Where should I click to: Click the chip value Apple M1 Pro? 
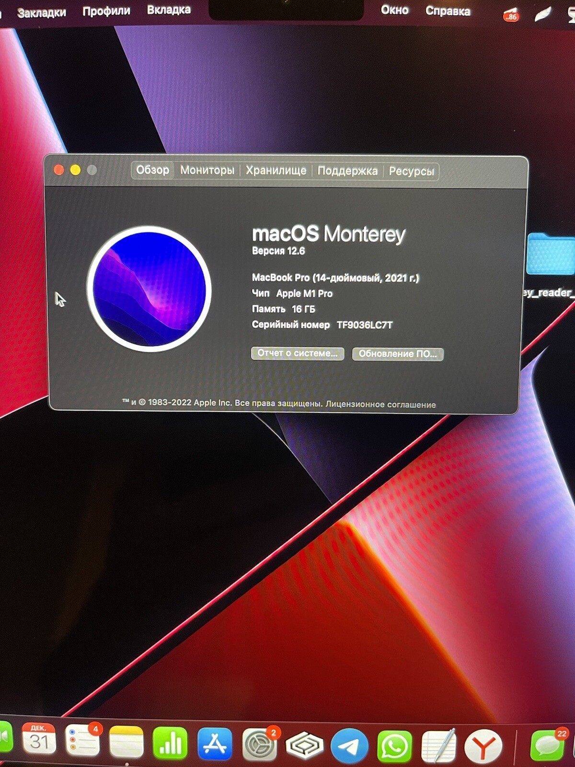(x=304, y=293)
